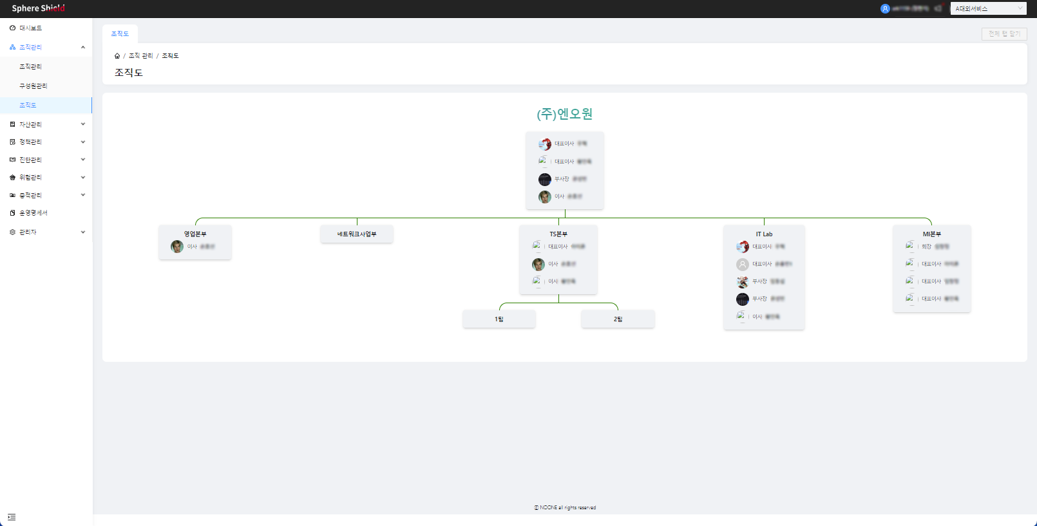Select the 네트워크사업부 org chart node
This screenshot has width=1037, height=526.
coord(357,234)
